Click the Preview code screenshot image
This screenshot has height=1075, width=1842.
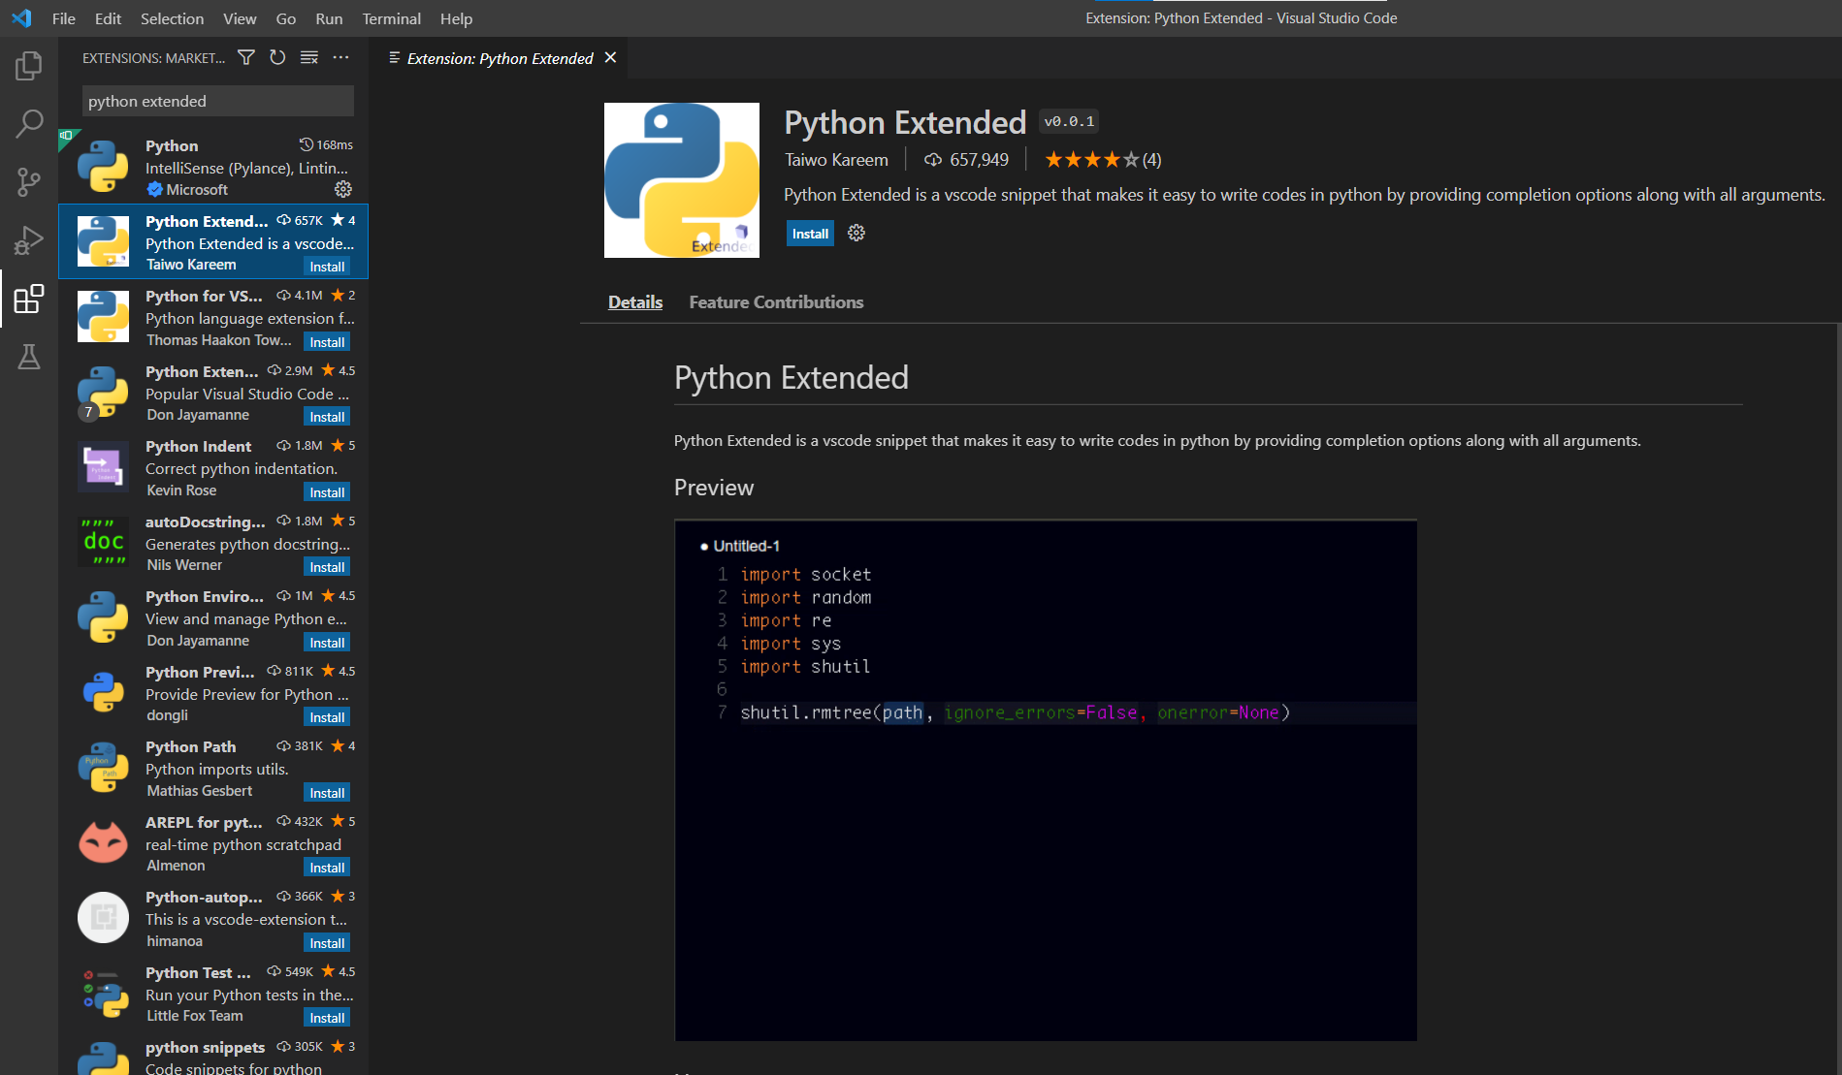[1046, 781]
